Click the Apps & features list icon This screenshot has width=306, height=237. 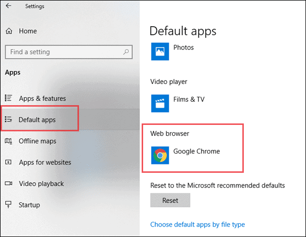pyautogui.click(x=8, y=98)
